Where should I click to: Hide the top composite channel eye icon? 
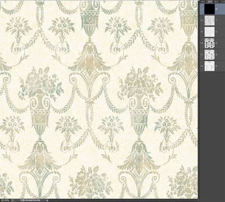[x=201, y=9]
